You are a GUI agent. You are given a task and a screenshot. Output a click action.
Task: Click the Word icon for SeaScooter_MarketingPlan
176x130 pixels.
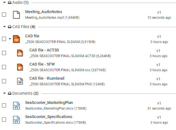pos(16,106)
